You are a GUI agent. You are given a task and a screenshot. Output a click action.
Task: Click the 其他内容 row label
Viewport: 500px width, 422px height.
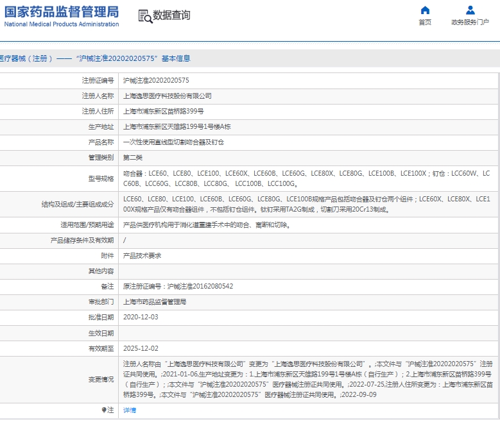[101, 271]
